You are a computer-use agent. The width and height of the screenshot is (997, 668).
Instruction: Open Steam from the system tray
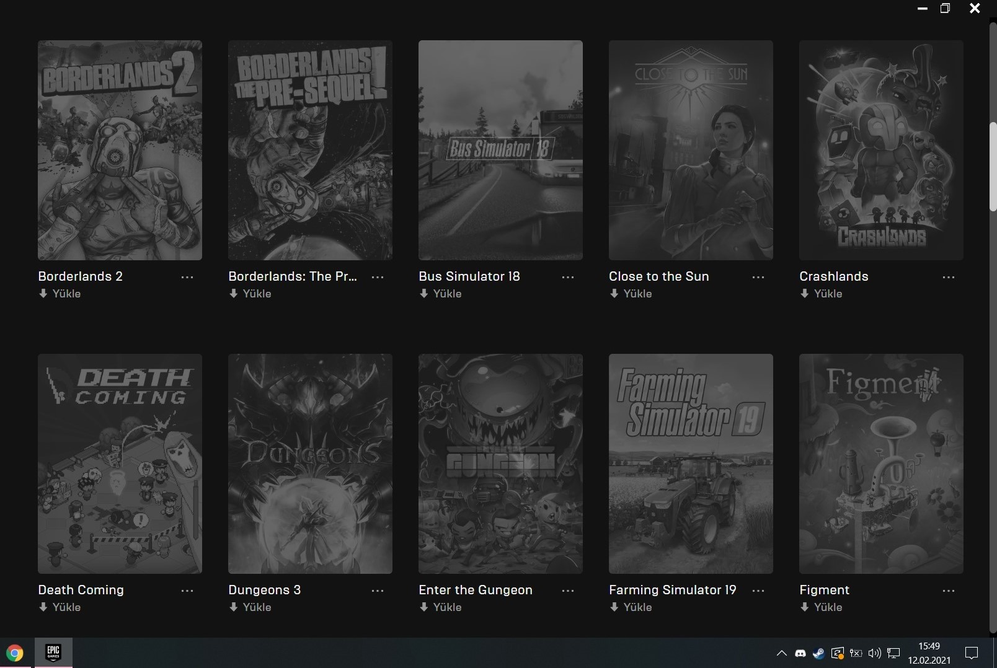818,653
